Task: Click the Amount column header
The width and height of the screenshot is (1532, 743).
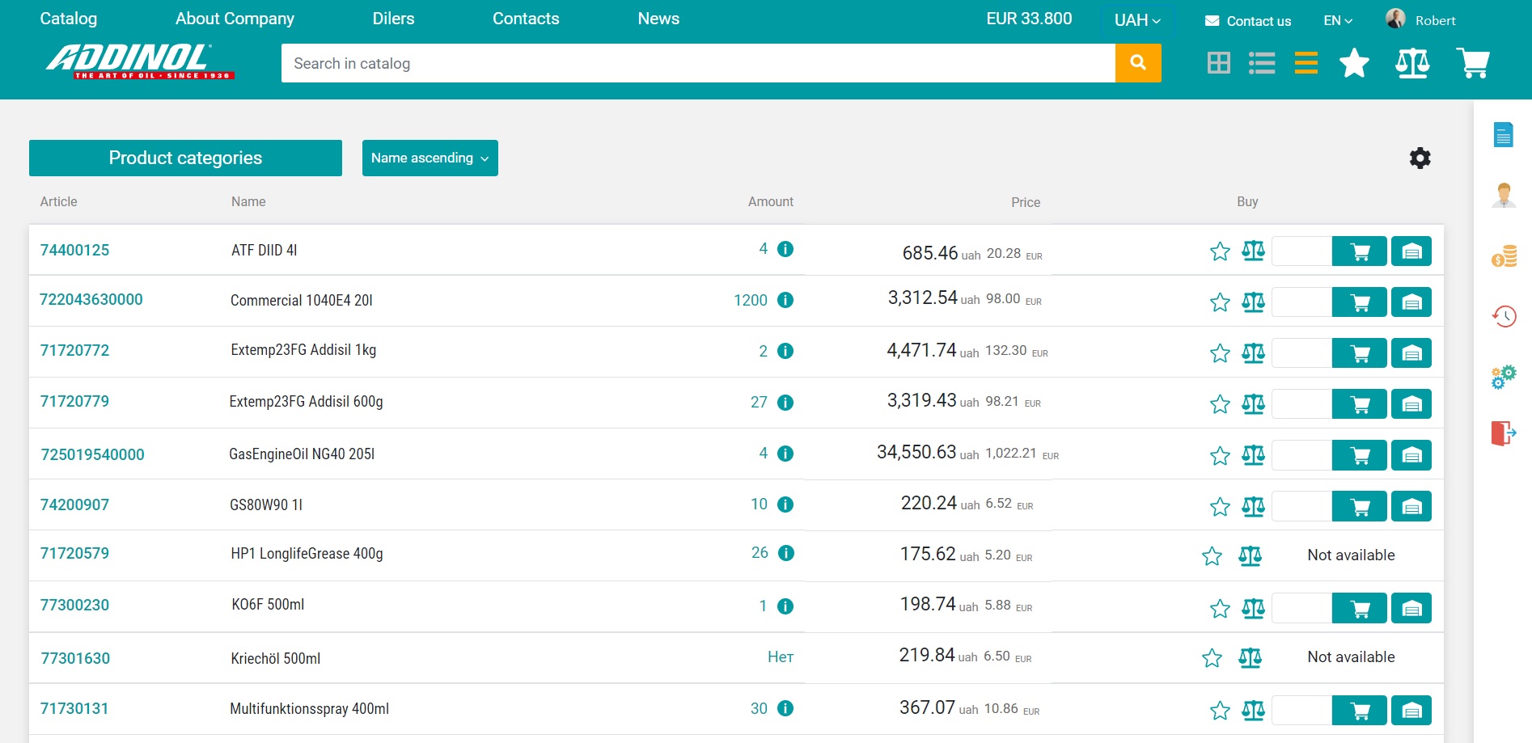Action: [771, 202]
